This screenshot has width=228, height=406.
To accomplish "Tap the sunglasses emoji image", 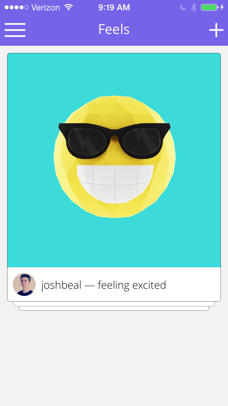I will point(114,157).
